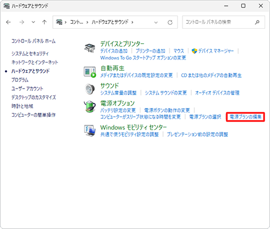Select ハードウェアとサウンド in the sidebar

(x=30, y=71)
